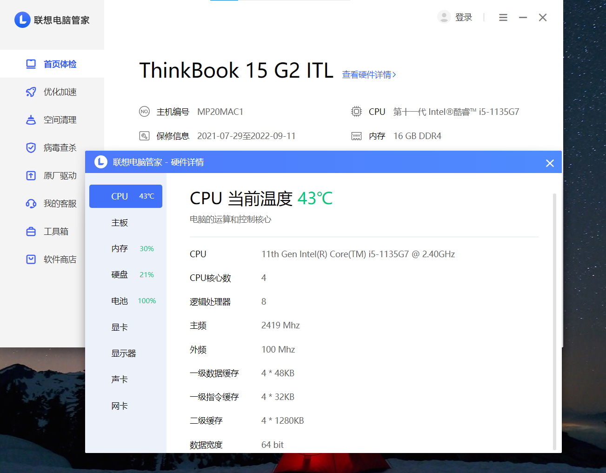The height and width of the screenshot is (473, 606).
Task: Click the 内存 memory module icon
Action: [356, 136]
